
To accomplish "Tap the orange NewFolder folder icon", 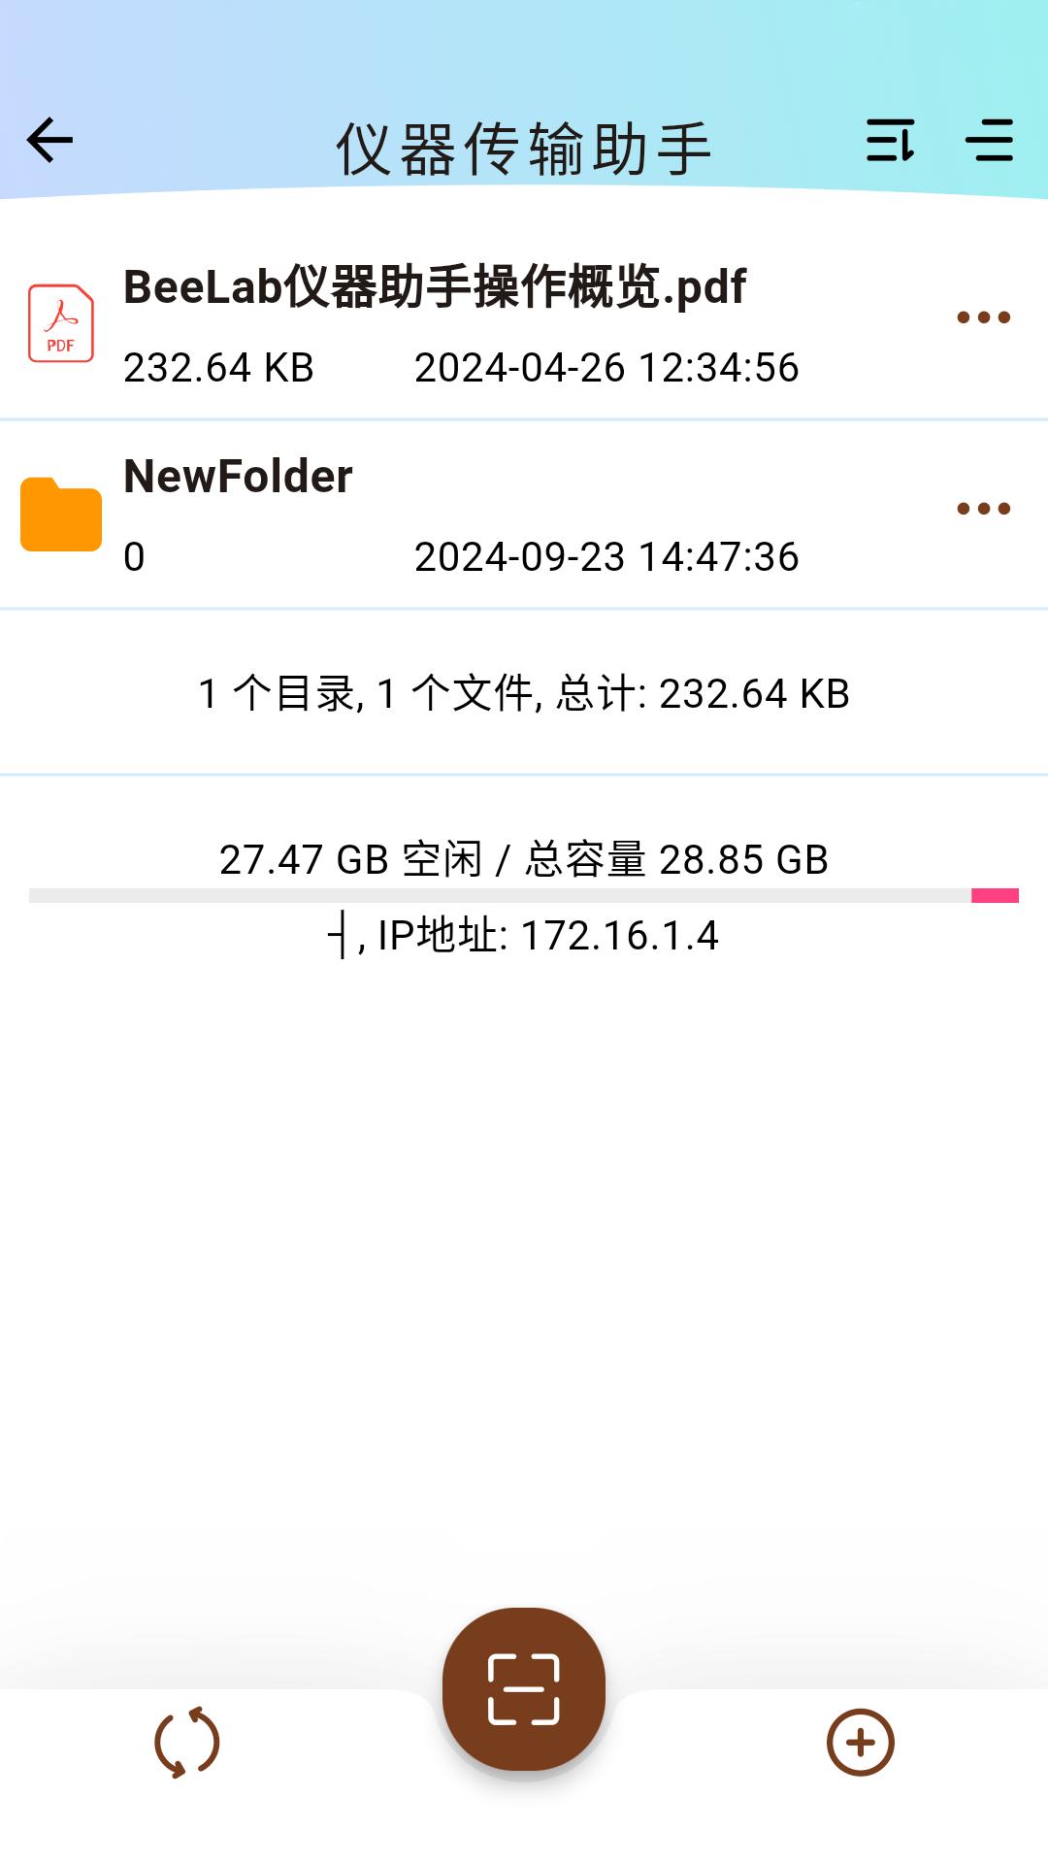I will [x=61, y=515].
